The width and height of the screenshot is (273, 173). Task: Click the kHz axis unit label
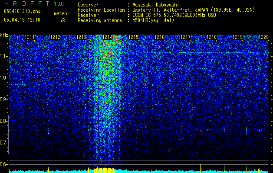point(4,35)
